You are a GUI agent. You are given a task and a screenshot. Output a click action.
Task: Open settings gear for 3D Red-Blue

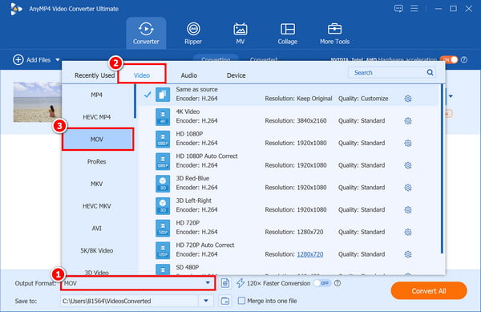[408, 188]
